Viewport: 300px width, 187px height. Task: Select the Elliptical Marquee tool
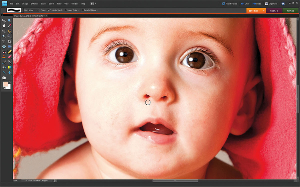coord(4,31)
